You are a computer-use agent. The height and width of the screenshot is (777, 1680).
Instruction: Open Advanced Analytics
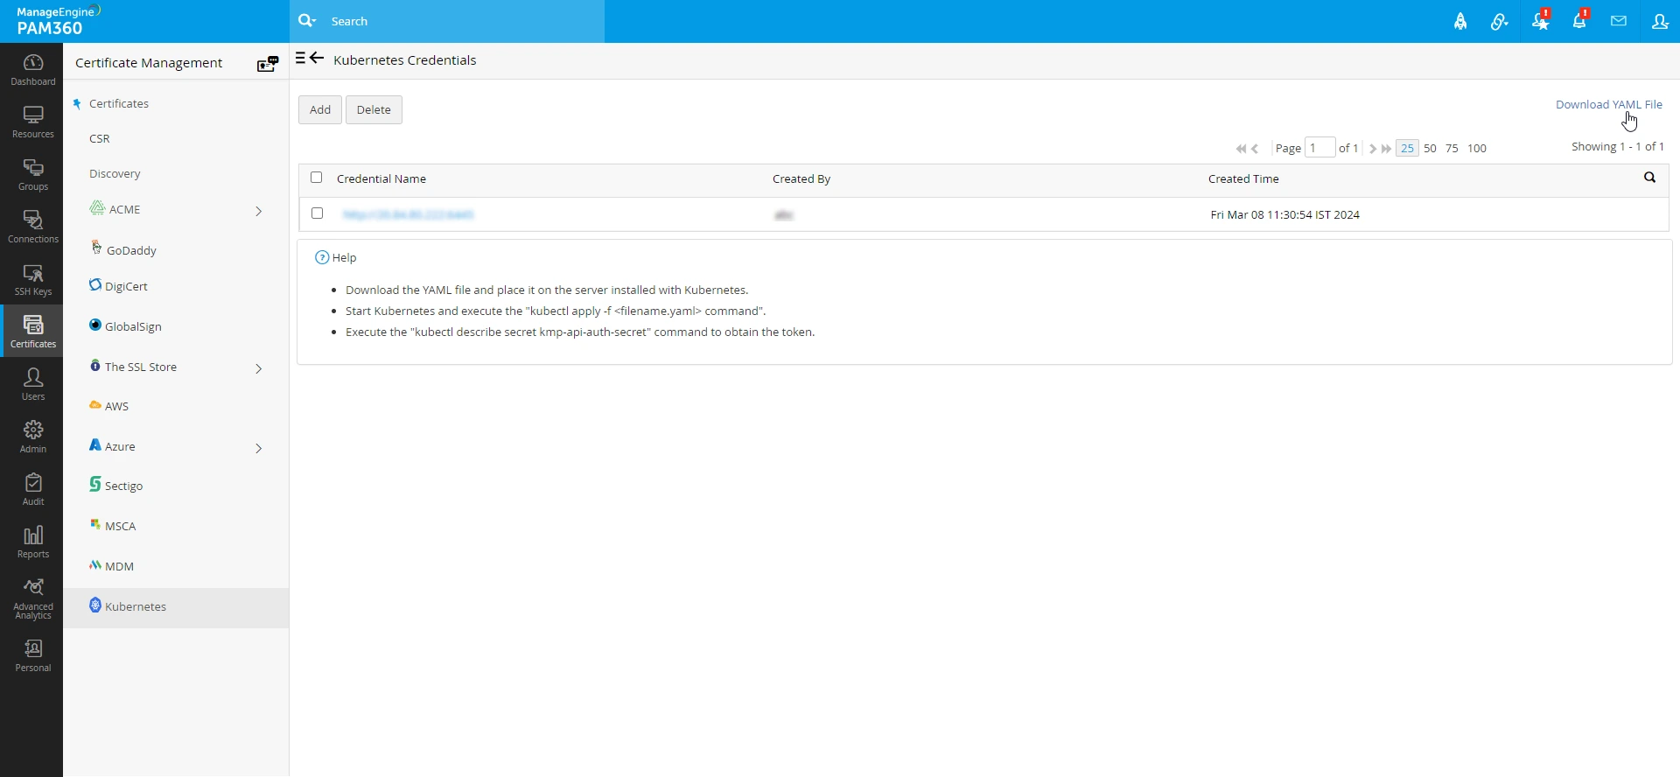pyautogui.click(x=32, y=599)
